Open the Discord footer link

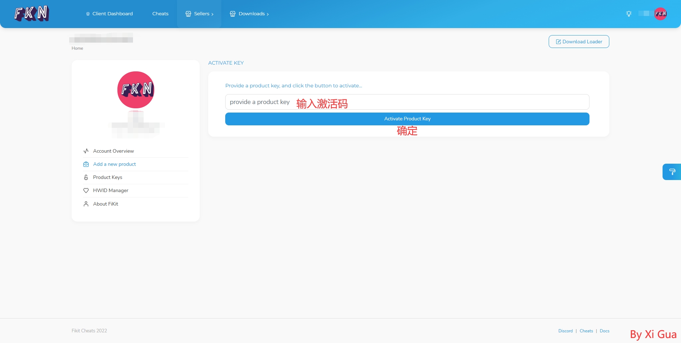coord(565,331)
